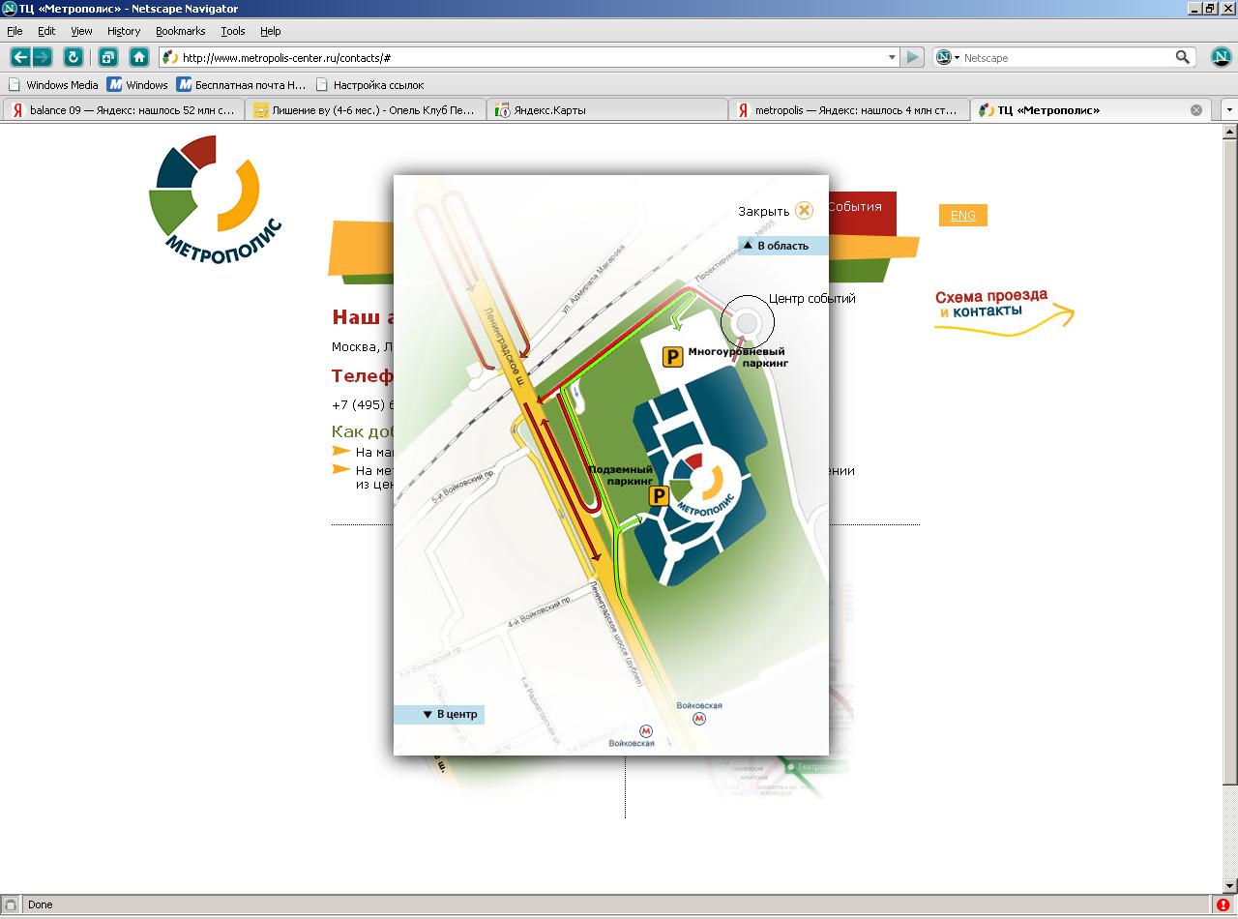Click the Многоуровневый паркинг P icon
Image resolution: width=1238 pixels, height=919 pixels.
pyautogui.click(x=672, y=357)
